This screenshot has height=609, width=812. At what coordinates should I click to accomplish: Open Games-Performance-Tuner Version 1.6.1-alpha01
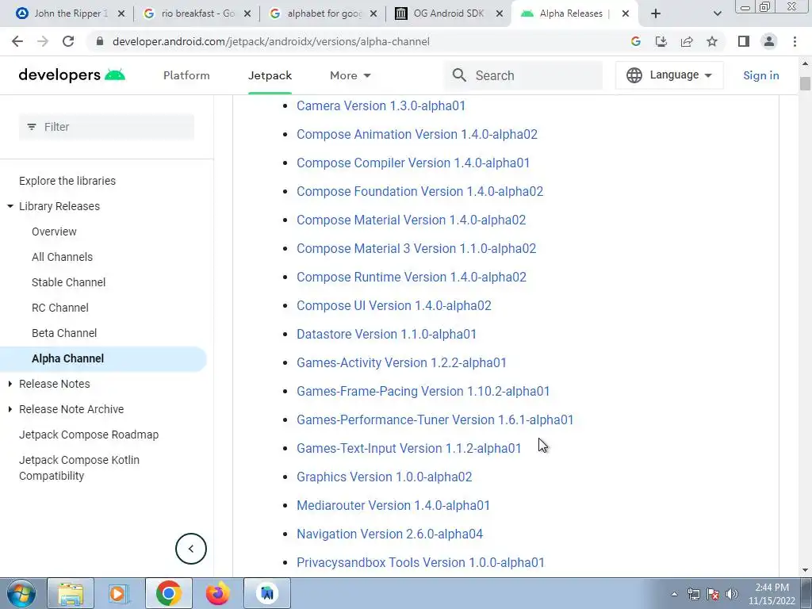pyautogui.click(x=435, y=419)
